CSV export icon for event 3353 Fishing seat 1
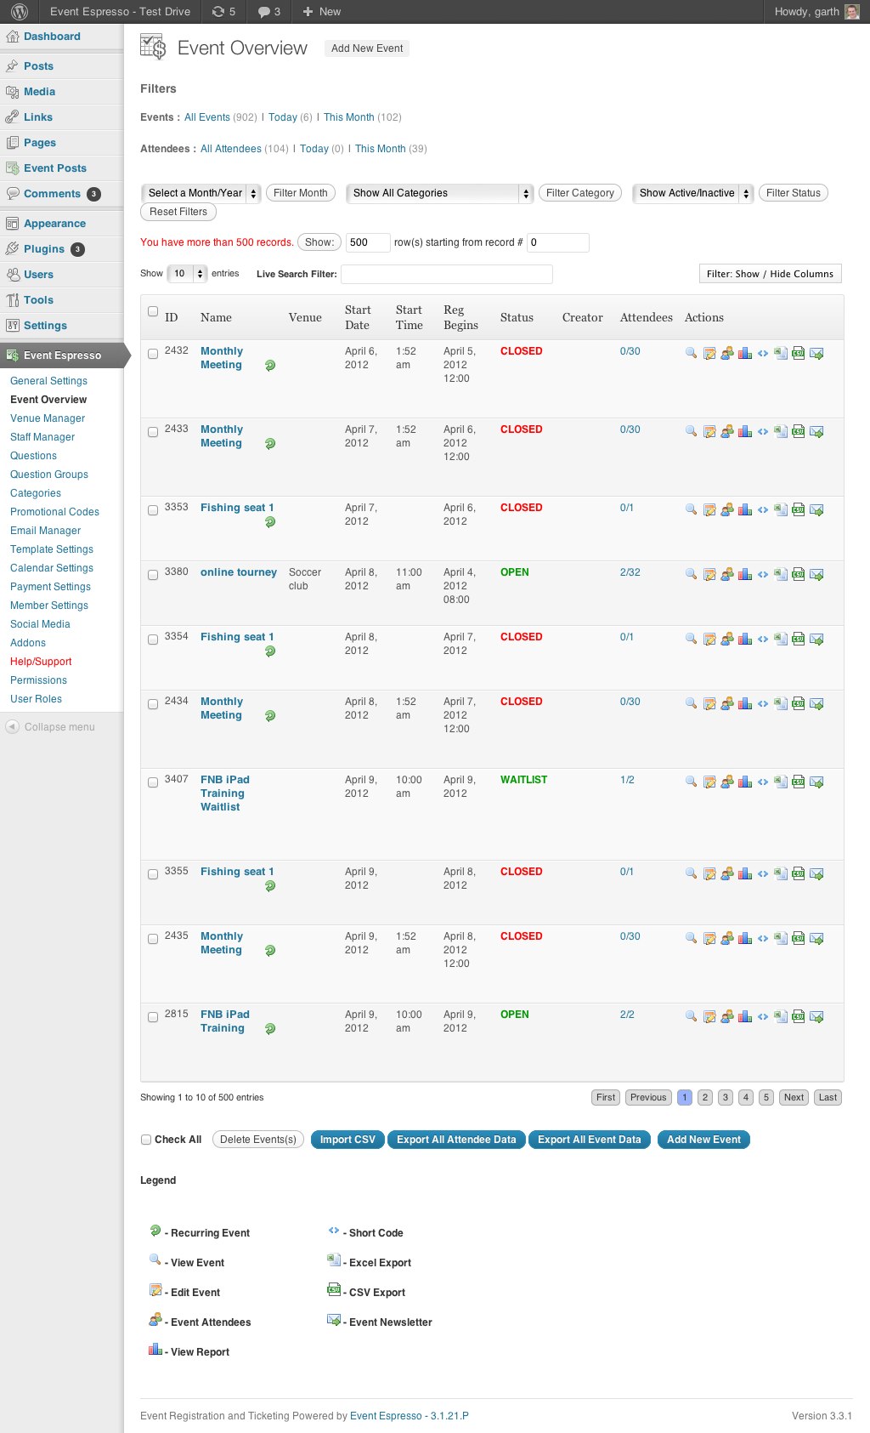The width and height of the screenshot is (870, 1433). 799,509
